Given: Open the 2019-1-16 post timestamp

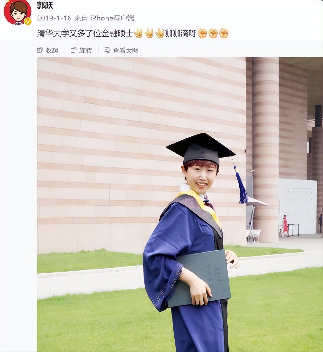Looking at the screenshot, I should pyautogui.click(x=54, y=18).
